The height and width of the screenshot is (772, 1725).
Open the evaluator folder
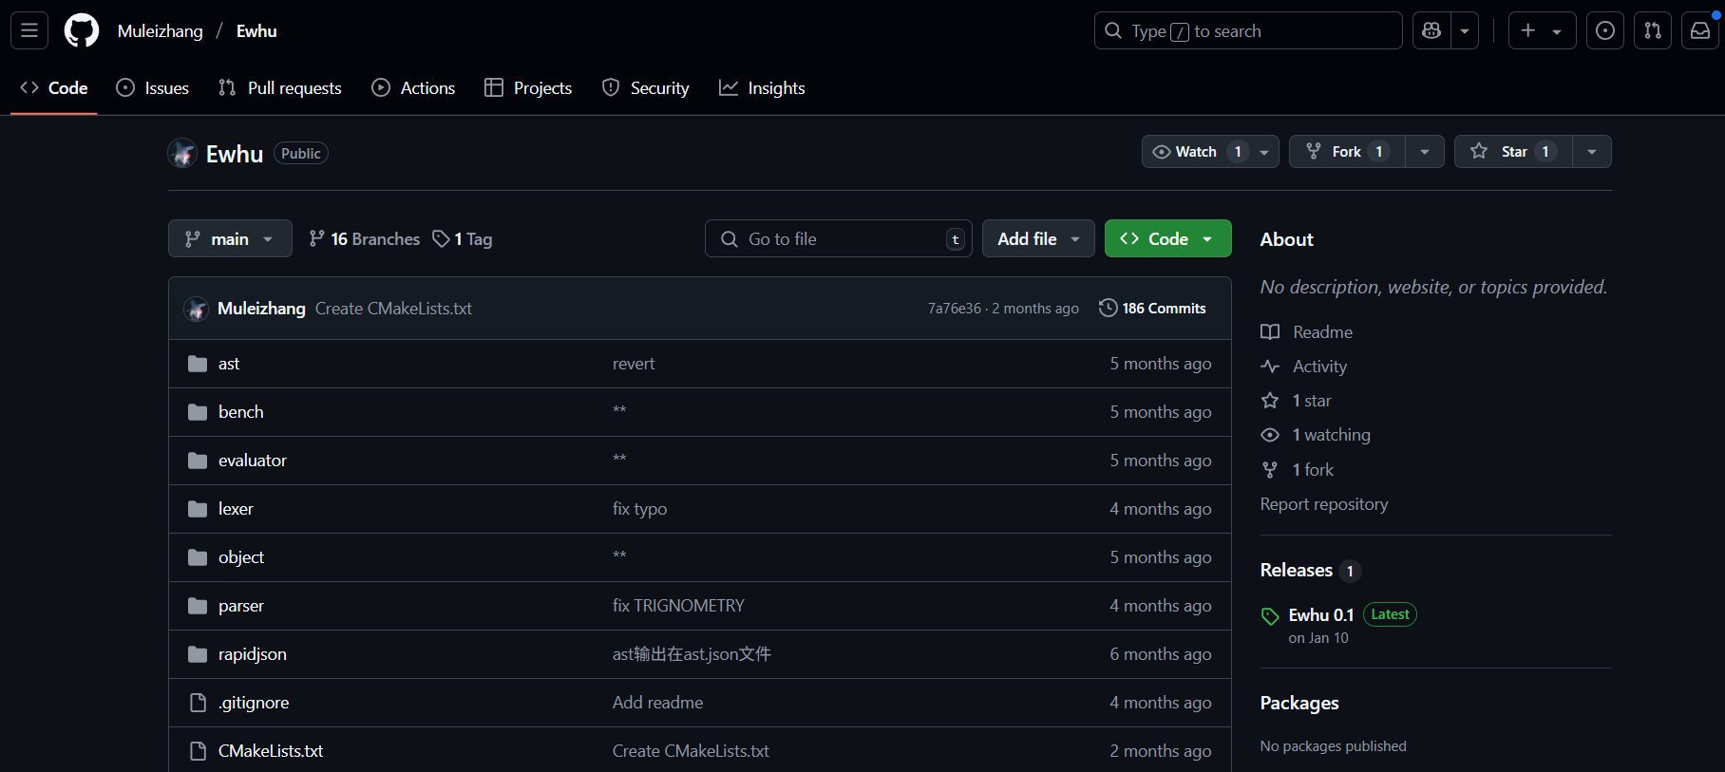coord(253,461)
